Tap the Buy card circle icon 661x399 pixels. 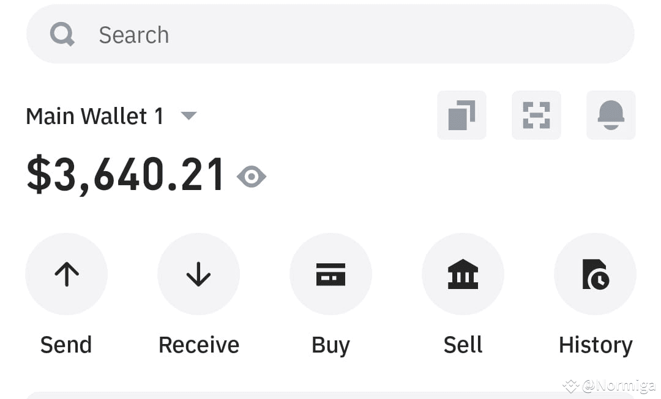(x=331, y=274)
